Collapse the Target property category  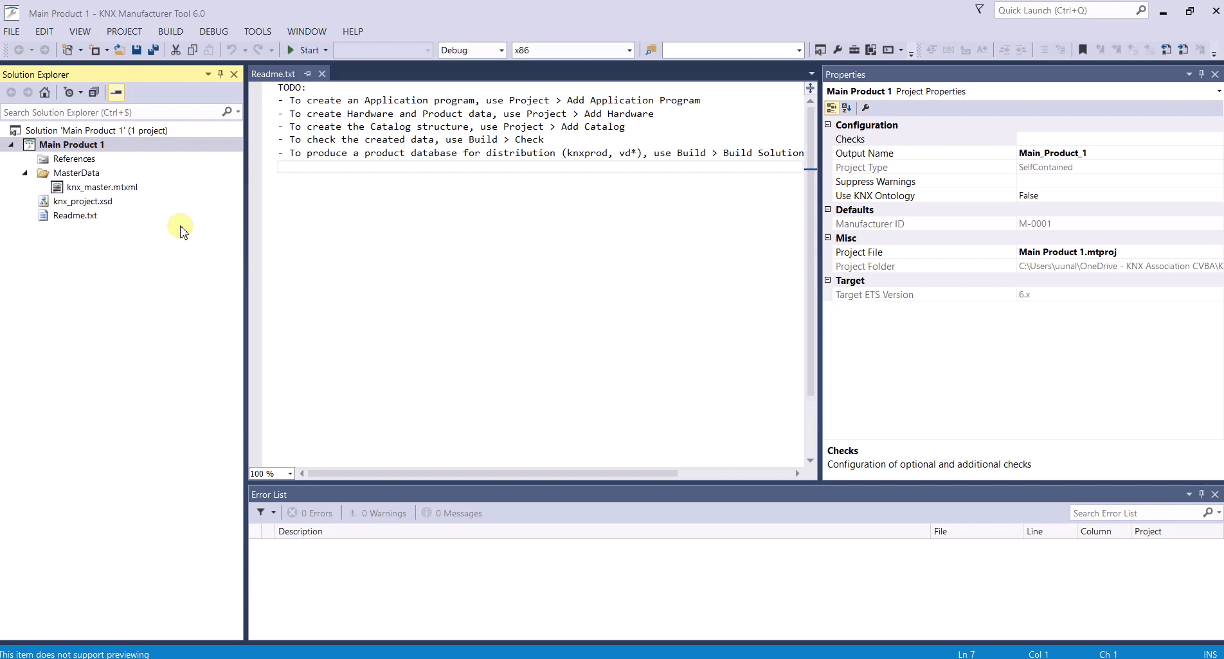click(x=828, y=280)
